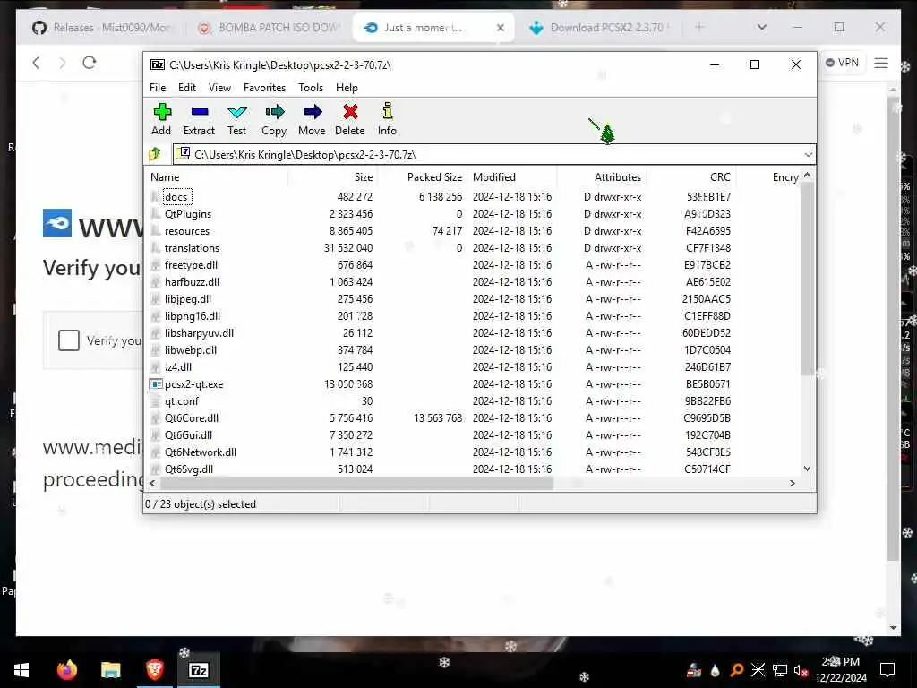Sort by the Size column header

[x=333, y=177]
